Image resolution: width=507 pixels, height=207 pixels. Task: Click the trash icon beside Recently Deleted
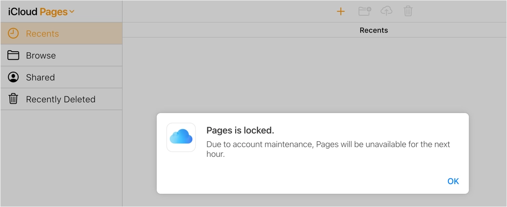coord(13,99)
